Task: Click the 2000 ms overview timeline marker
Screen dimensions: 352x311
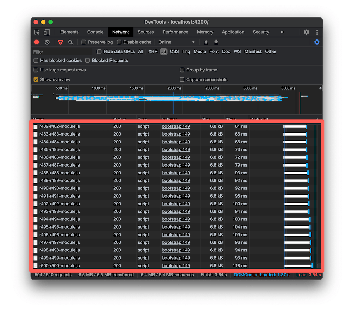Action: point(174,88)
